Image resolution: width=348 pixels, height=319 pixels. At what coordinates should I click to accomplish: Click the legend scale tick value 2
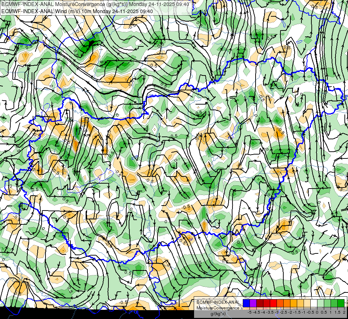[x=344, y=312]
